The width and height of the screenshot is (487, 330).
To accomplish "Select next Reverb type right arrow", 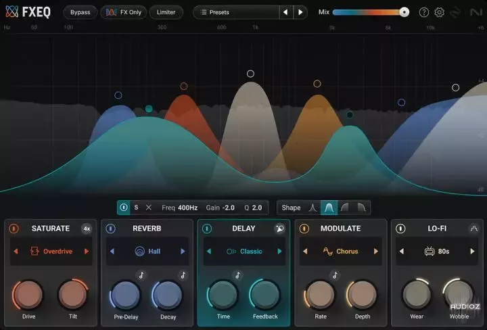I will (x=183, y=251).
